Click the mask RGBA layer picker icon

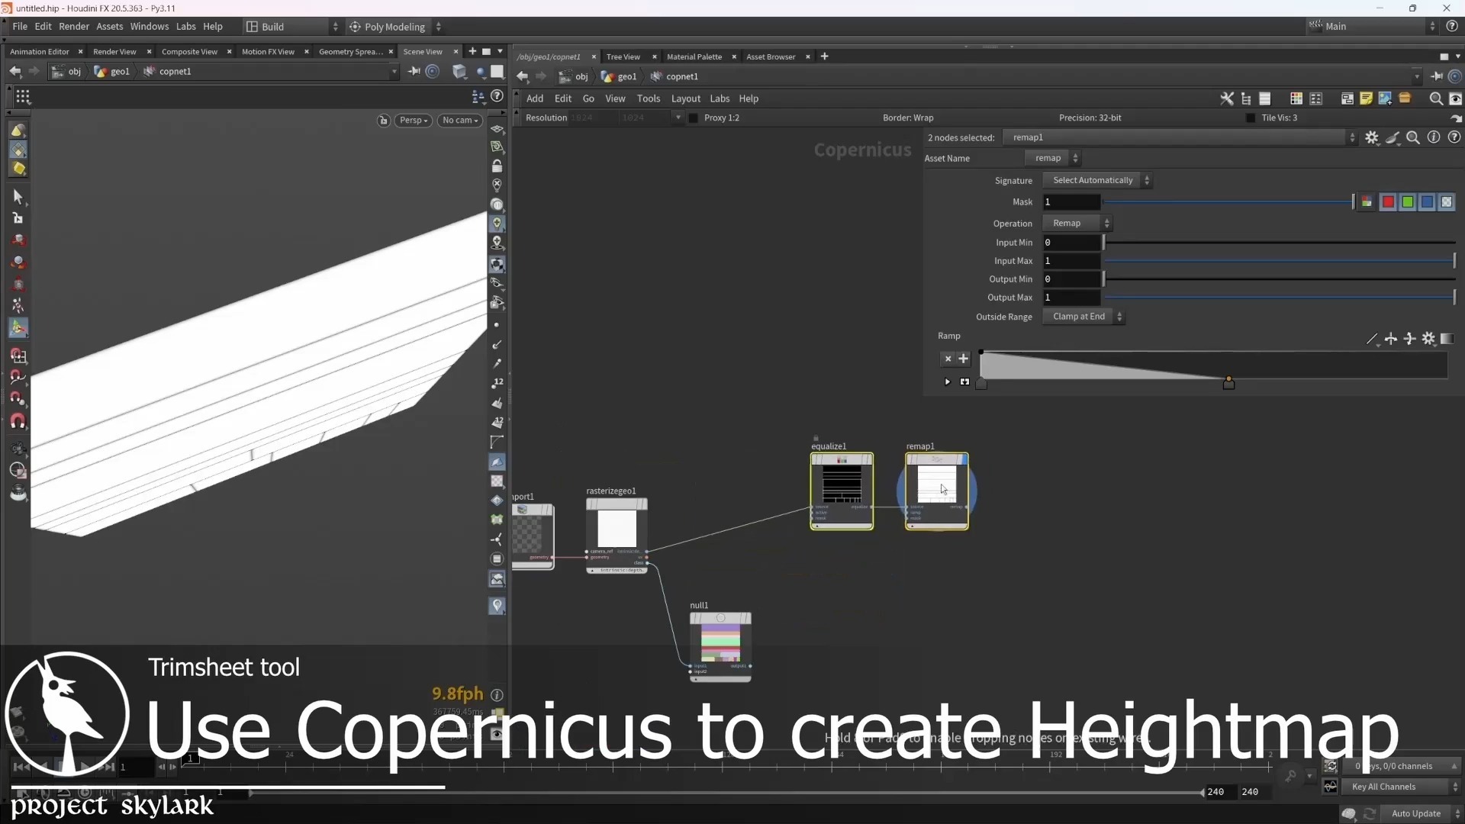pos(1367,202)
